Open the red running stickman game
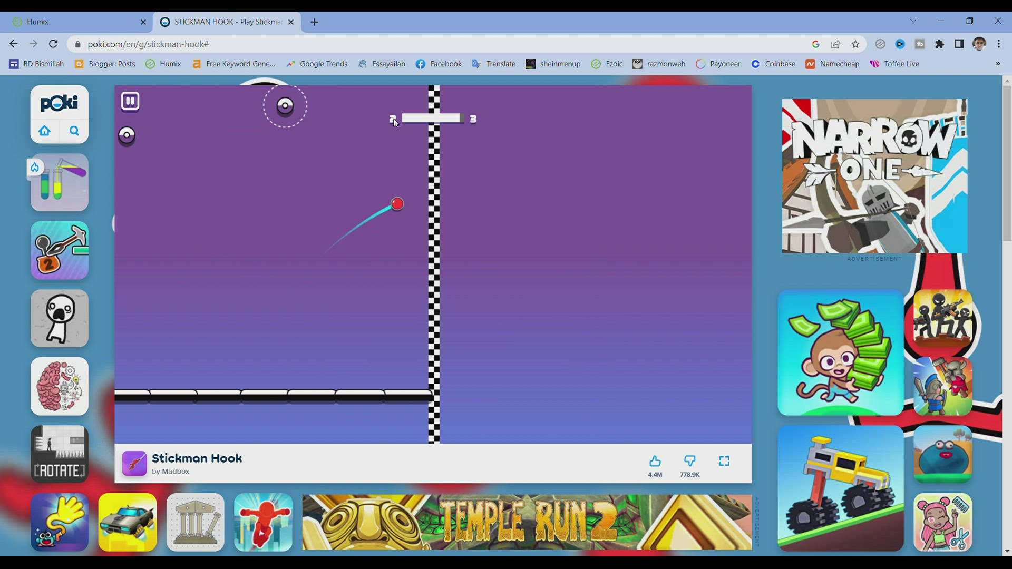Image resolution: width=1012 pixels, height=569 pixels. (x=264, y=522)
